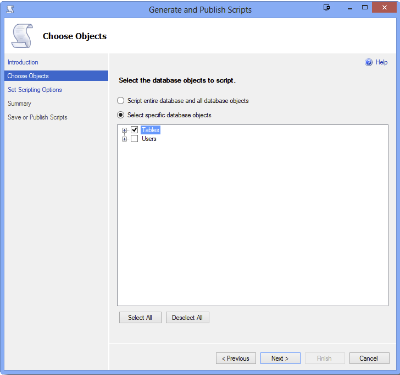Screen dimensions: 400x375
Task: Expand the Tables tree node
Action: coord(124,130)
